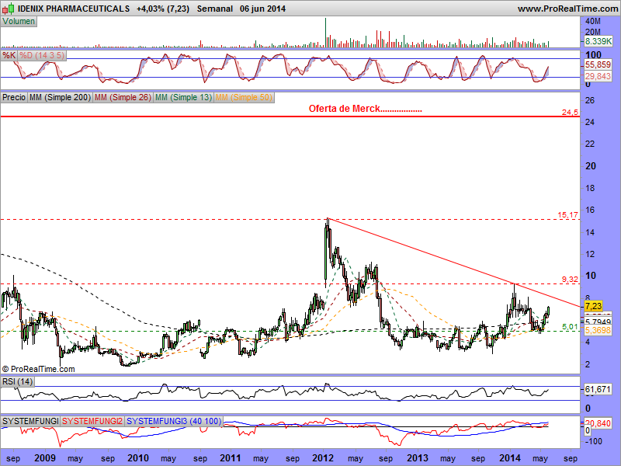Click the 29,843 stochastic value box
This screenshot has width=621, height=466.
[x=598, y=75]
